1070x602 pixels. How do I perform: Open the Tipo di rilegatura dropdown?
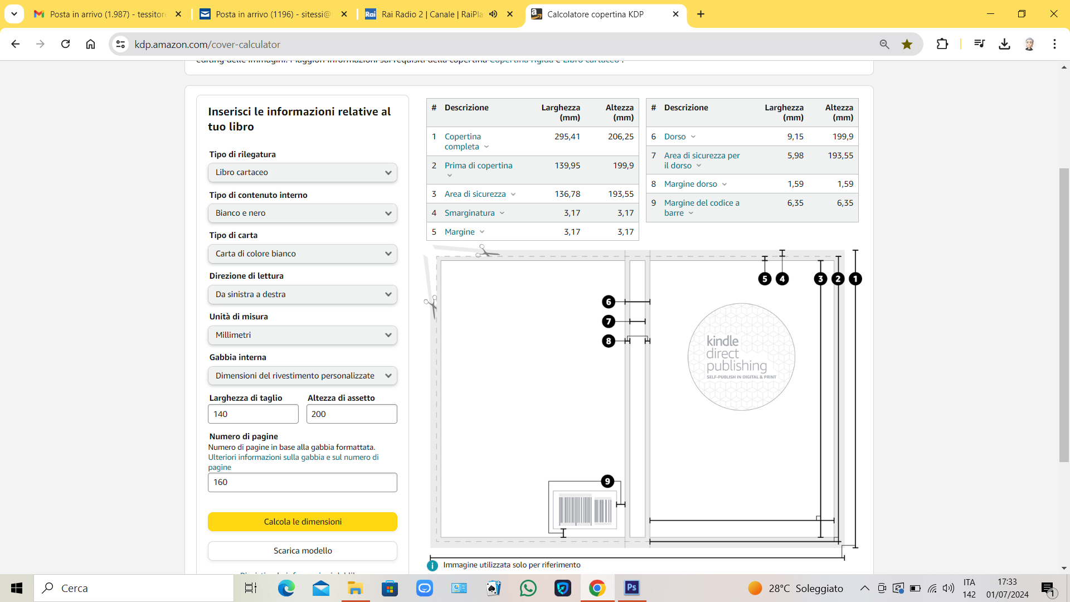click(303, 172)
